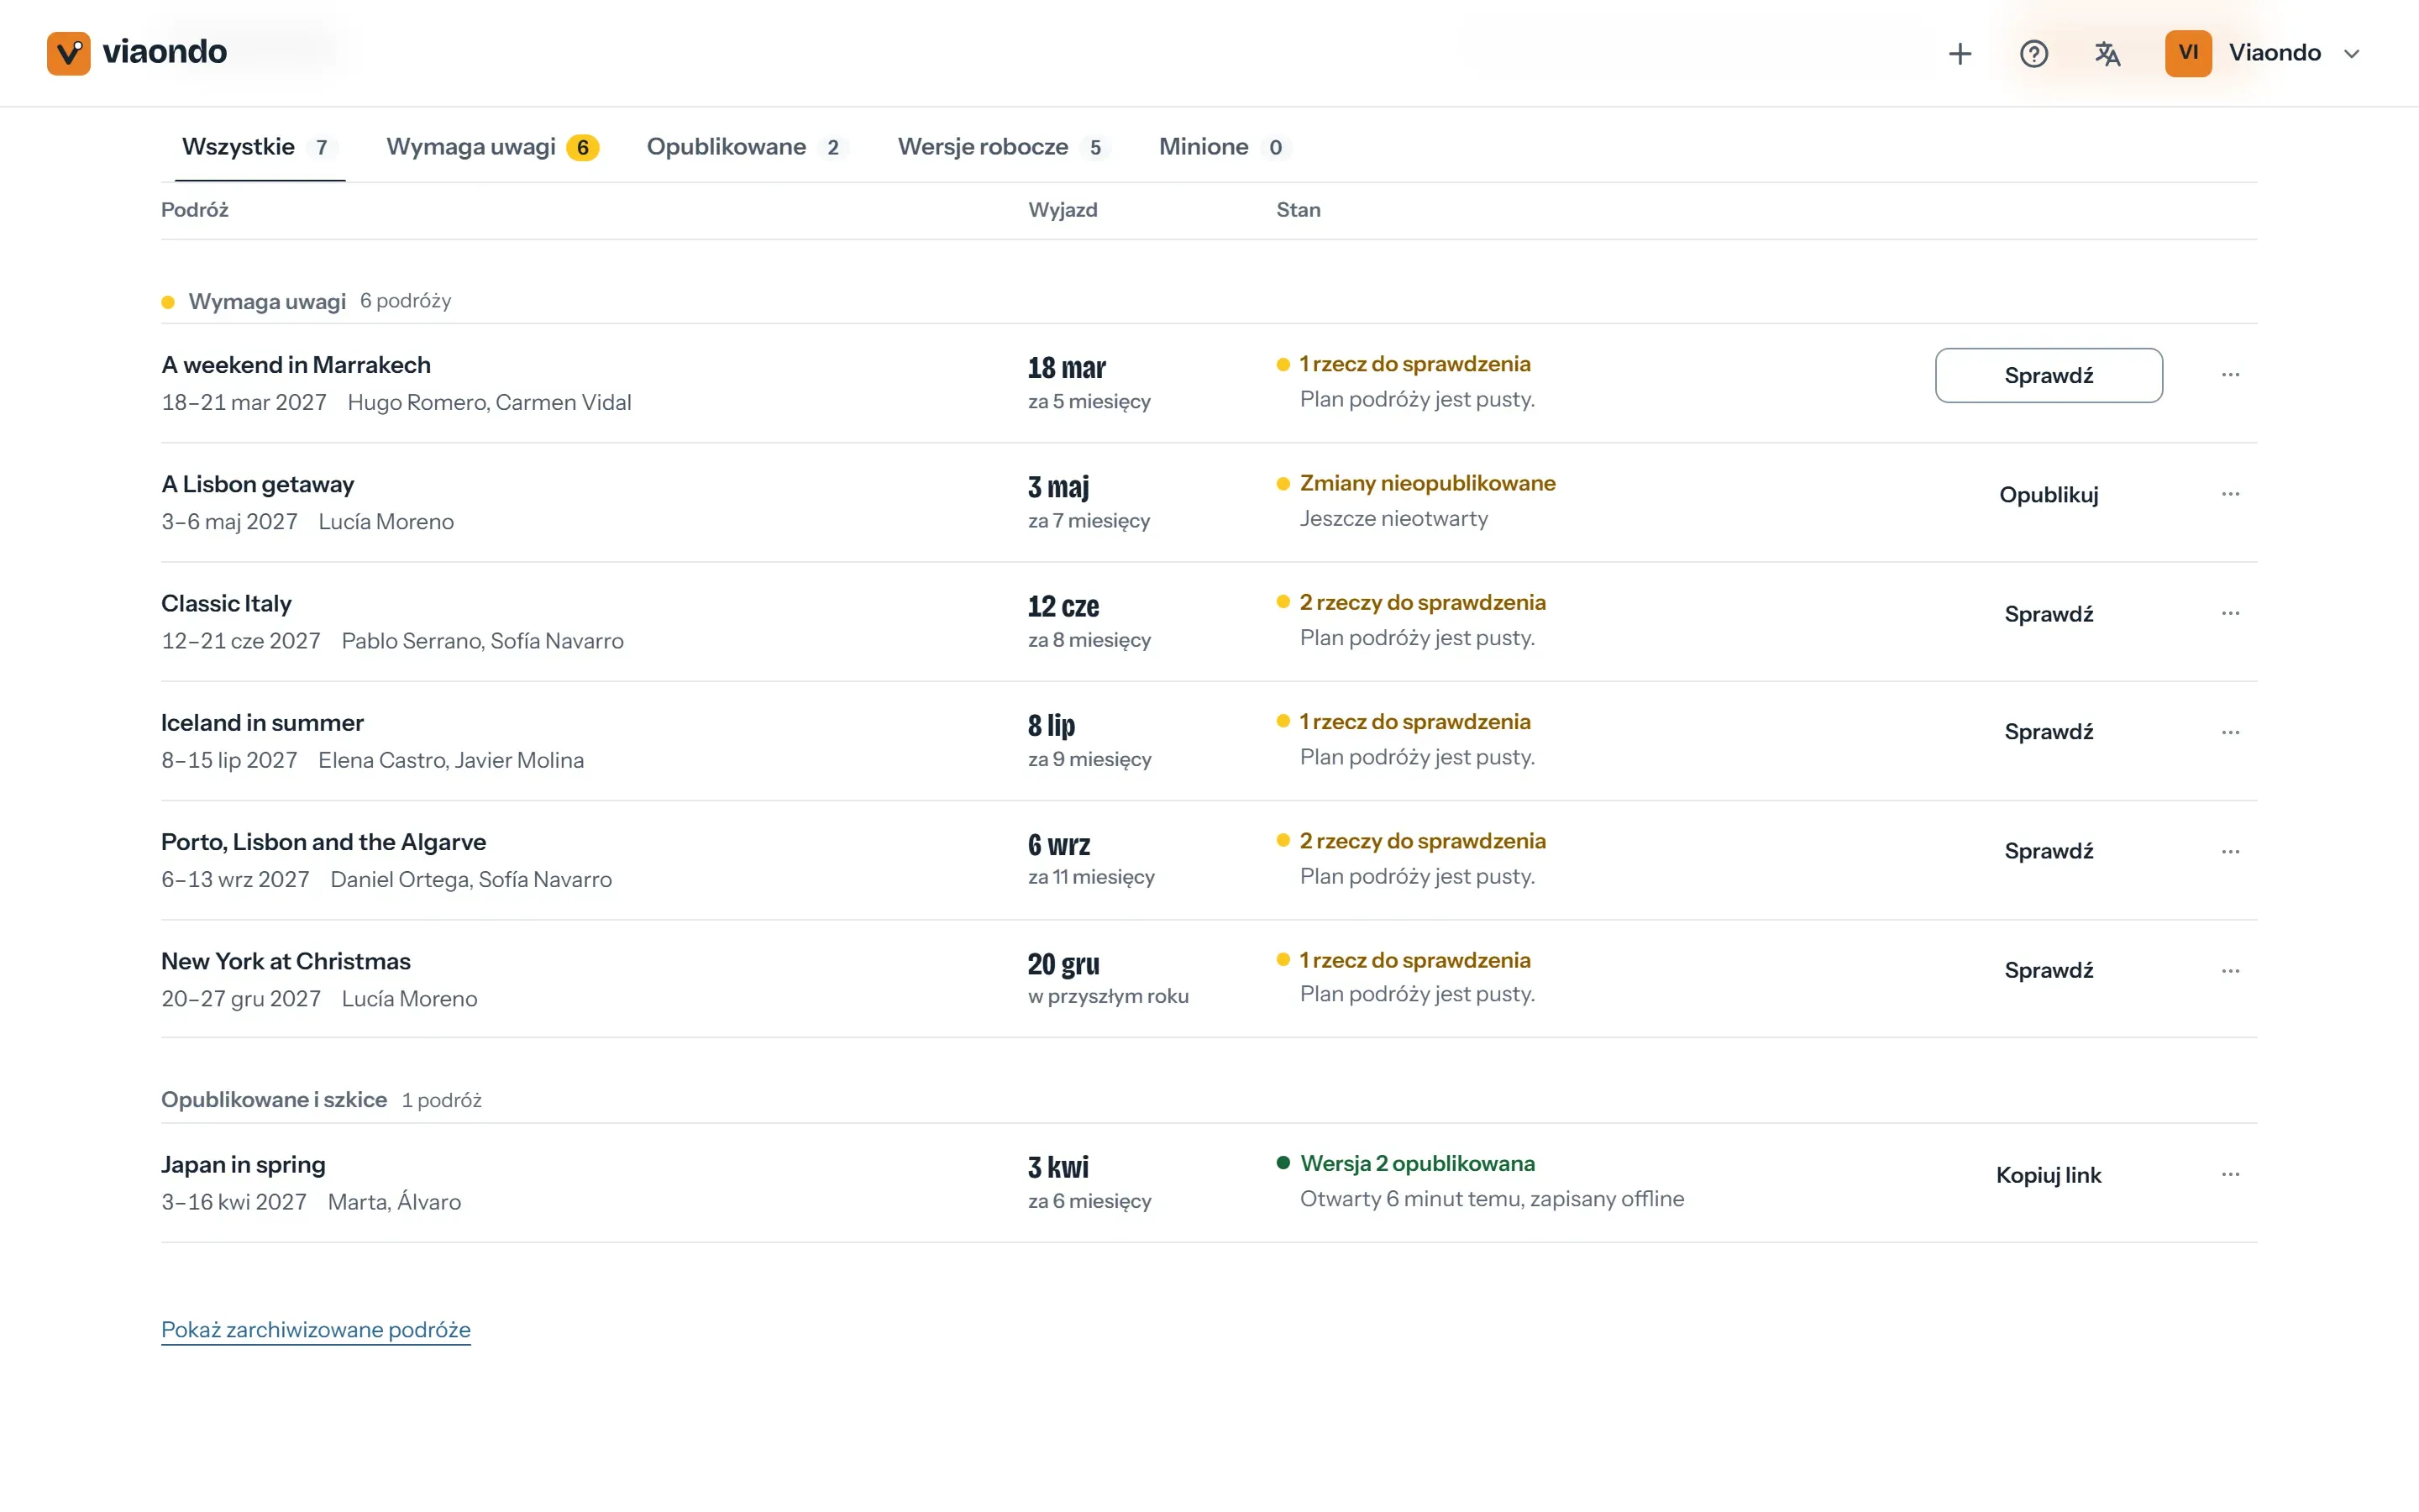This screenshot has height=1512, width=2419.
Task: Switch to the Wszystkie tab
Action: click(x=260, y=147)
